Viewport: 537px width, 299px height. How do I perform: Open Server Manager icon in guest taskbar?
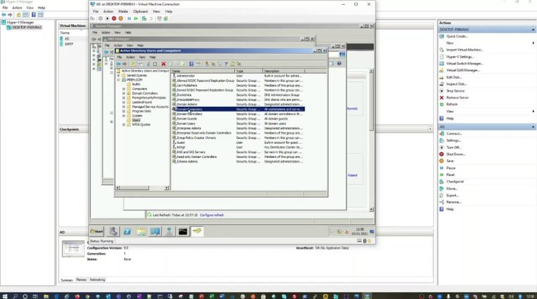click(x=113, y=232)
